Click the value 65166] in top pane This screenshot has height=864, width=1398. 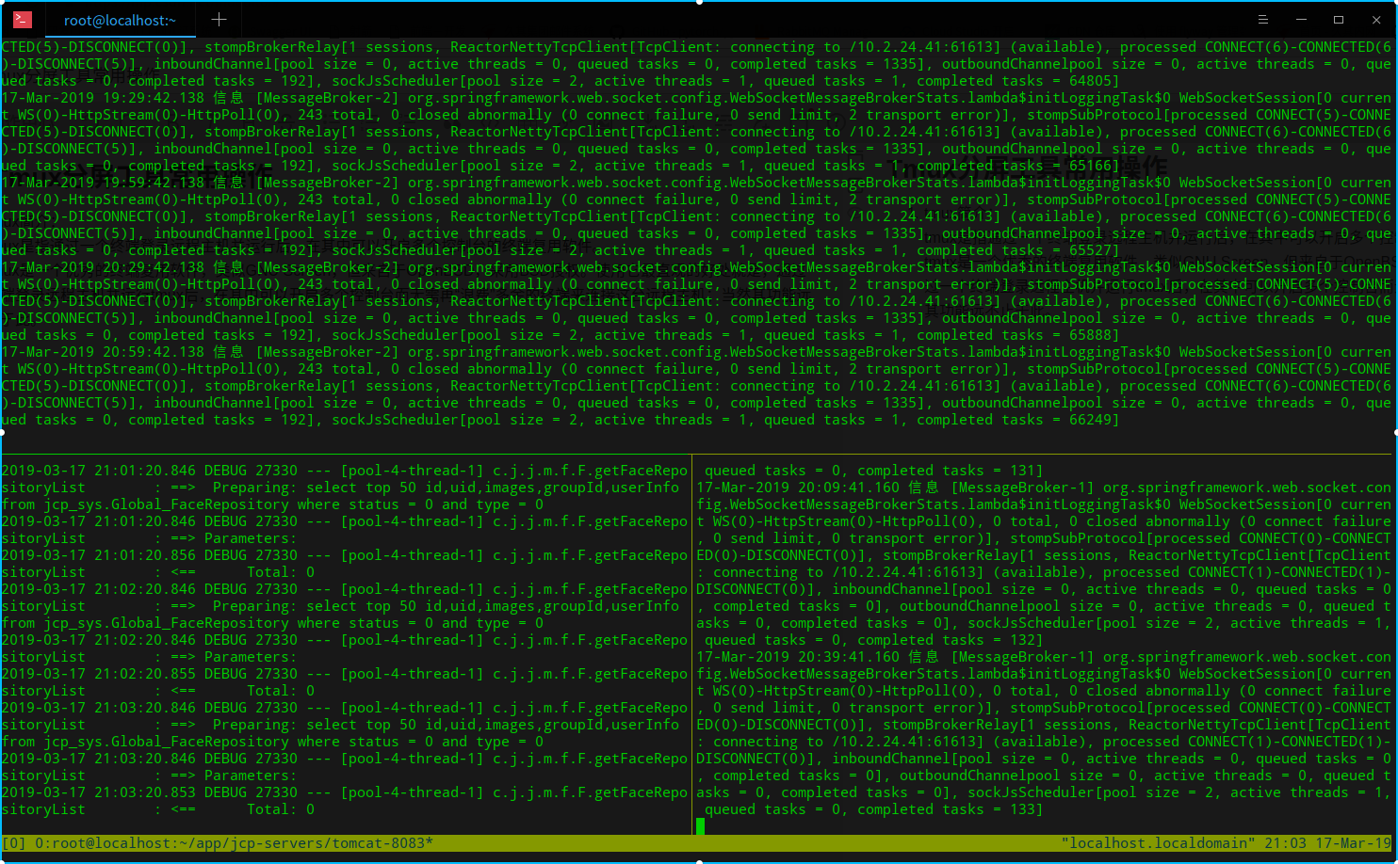[1094, 166]
